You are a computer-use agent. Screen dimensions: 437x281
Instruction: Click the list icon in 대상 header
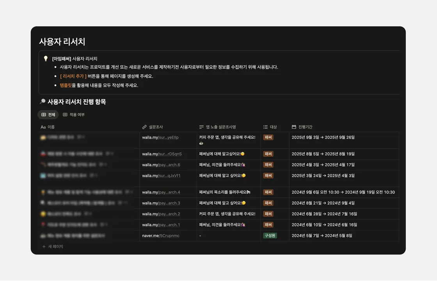265,127
